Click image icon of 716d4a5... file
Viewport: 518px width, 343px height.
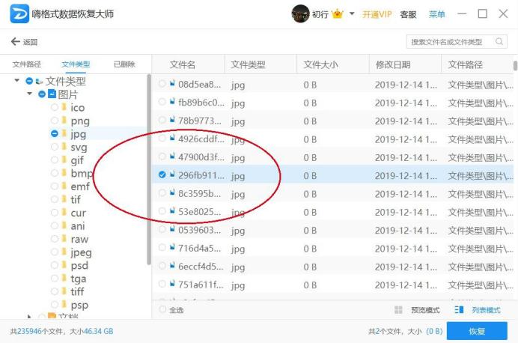pos(172,247)
